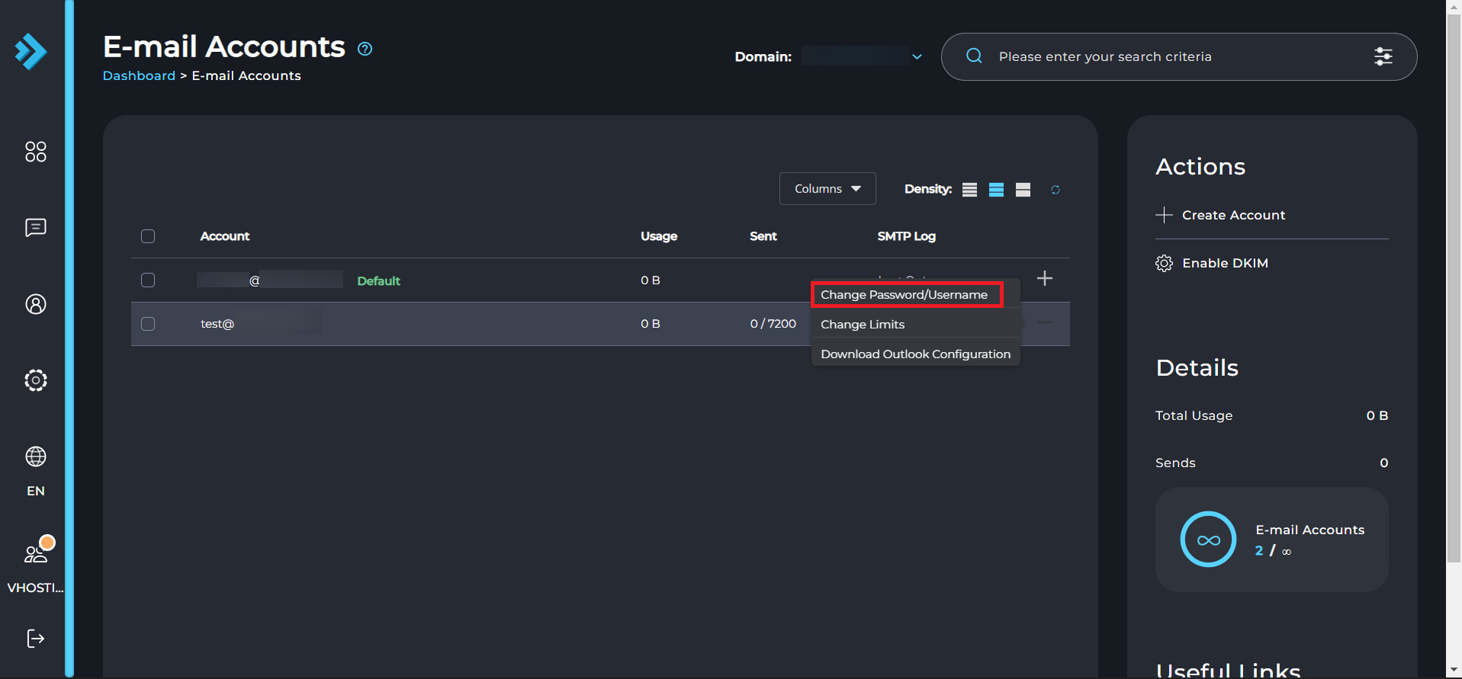This screenshot has height=679, width=1462.
Task: Click the refresh icon beside density options
Action: [1056, 190]
